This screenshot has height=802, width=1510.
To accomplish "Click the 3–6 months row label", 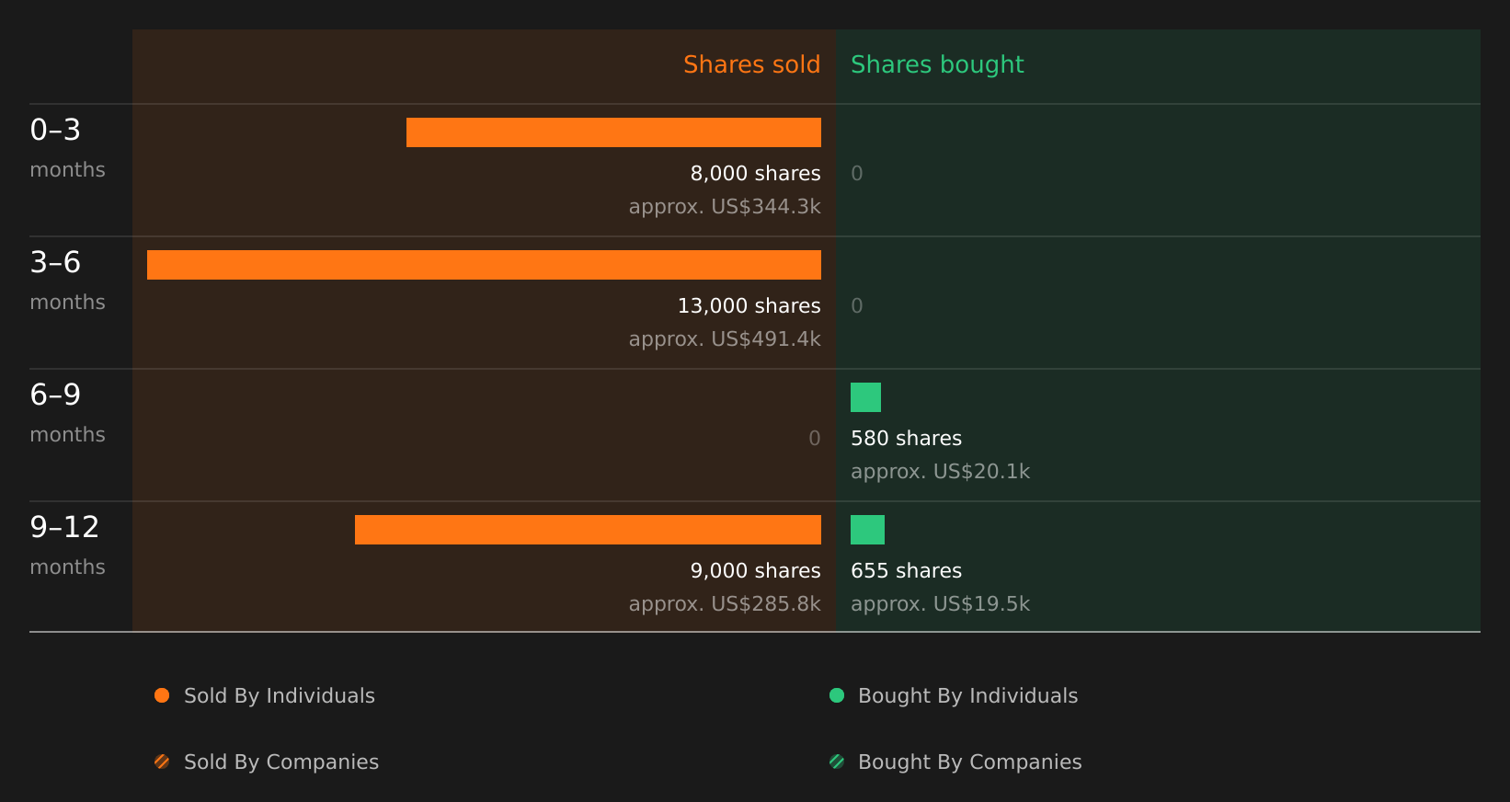I will click(x=67, y=281).
